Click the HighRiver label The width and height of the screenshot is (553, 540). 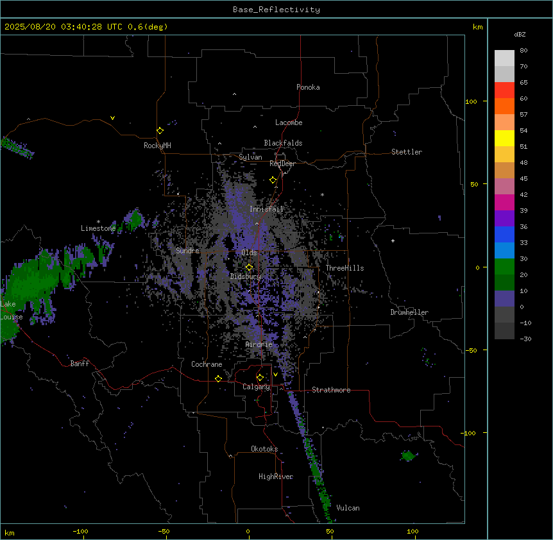(276, 477)
